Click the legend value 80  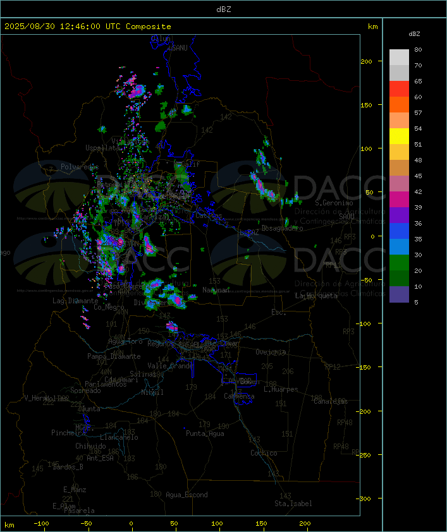(x=418, y=49)
